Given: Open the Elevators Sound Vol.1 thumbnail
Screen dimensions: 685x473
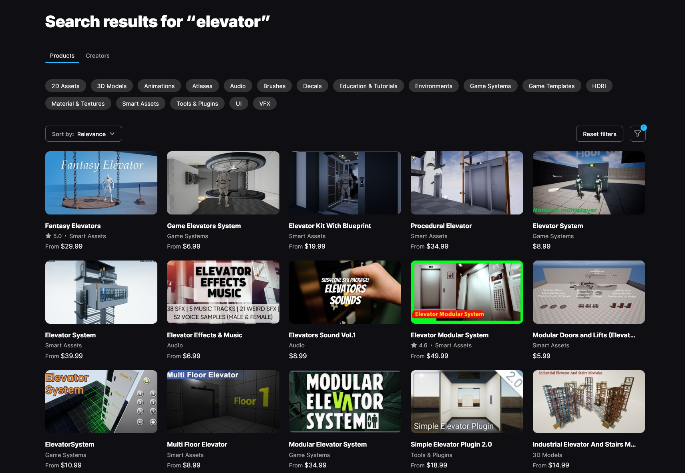Looking at the screenshot, I should click(x=345, y=292).
